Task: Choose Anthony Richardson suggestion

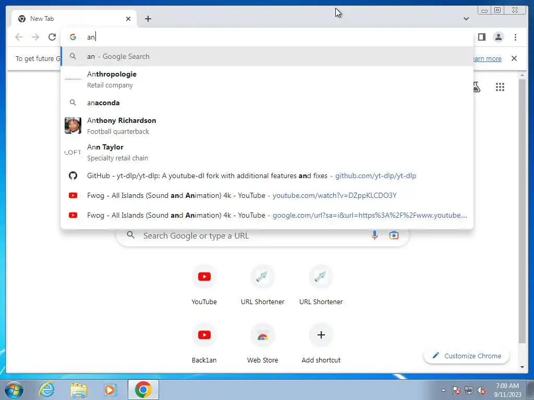Action: coord(267,126)
